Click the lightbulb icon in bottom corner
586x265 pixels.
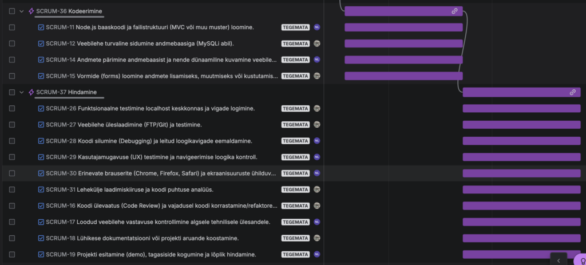pyautogui.click(x=581, y=260)
